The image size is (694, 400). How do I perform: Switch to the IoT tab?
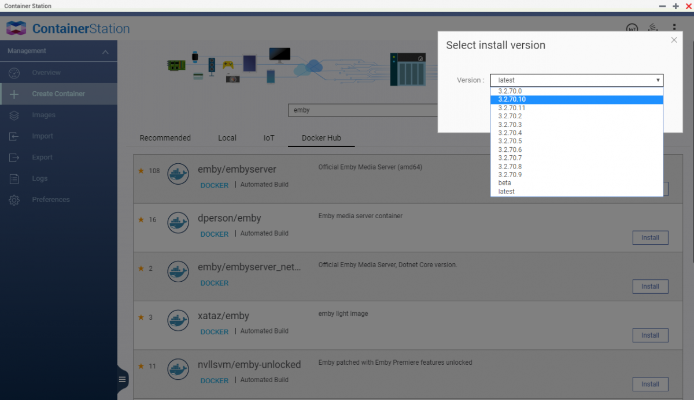[269, 138]
